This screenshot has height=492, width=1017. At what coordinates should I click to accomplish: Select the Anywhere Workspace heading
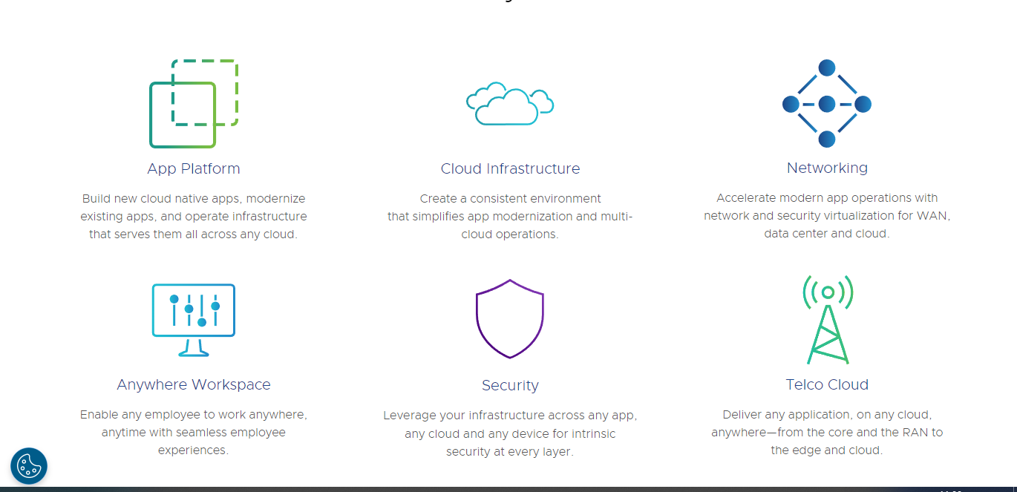(x=193, y=384)
